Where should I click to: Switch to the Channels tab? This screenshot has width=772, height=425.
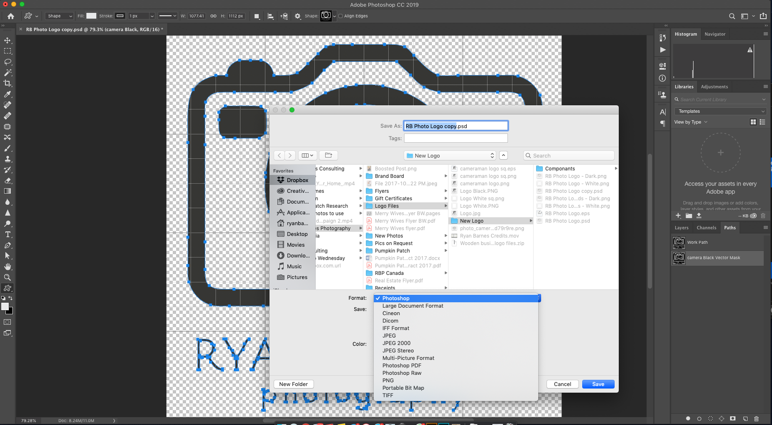[x=706, y=228]
